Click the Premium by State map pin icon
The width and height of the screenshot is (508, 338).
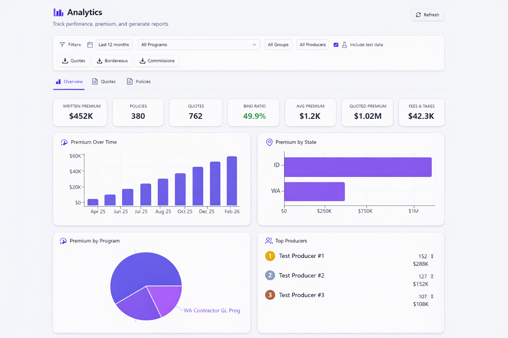tap(269, 142)
